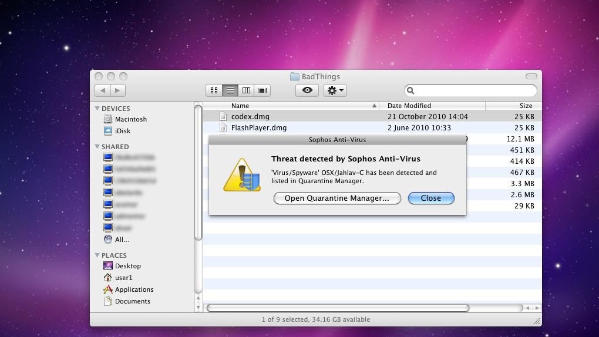Click the BadThings folder title icon
Image resolution: width=599 pixels, height=337 pixels.
(295, 76)
